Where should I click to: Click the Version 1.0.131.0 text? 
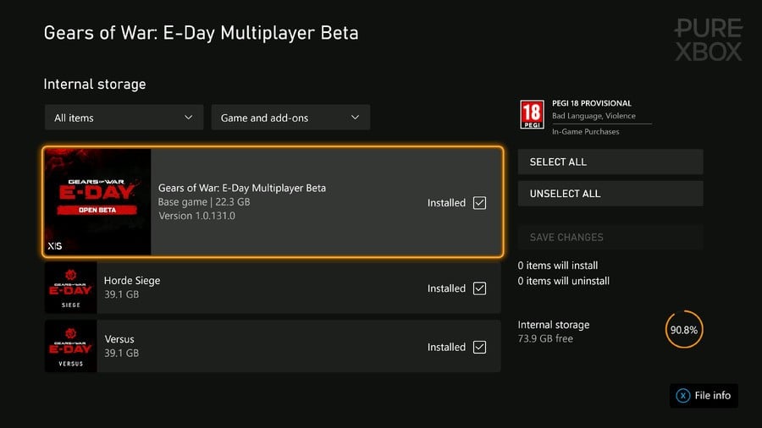coord(196,216)
